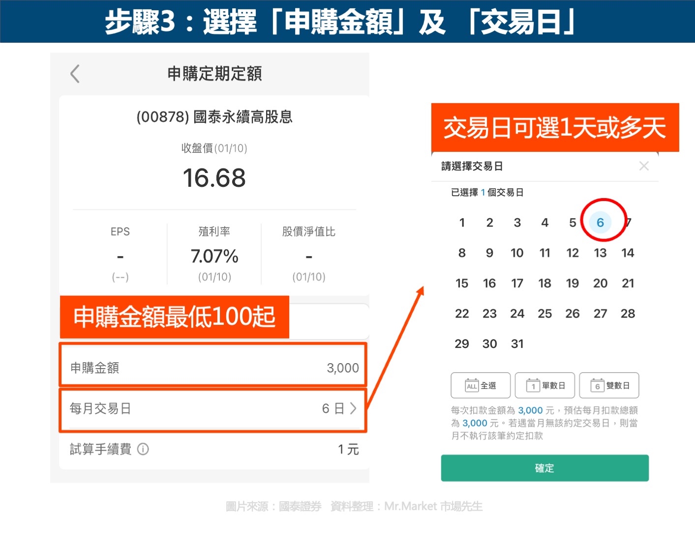Image resolution: width=695 pixels, height=547 pixels.
Task: Select day 27 in the calendar
Action: (600, 314)
